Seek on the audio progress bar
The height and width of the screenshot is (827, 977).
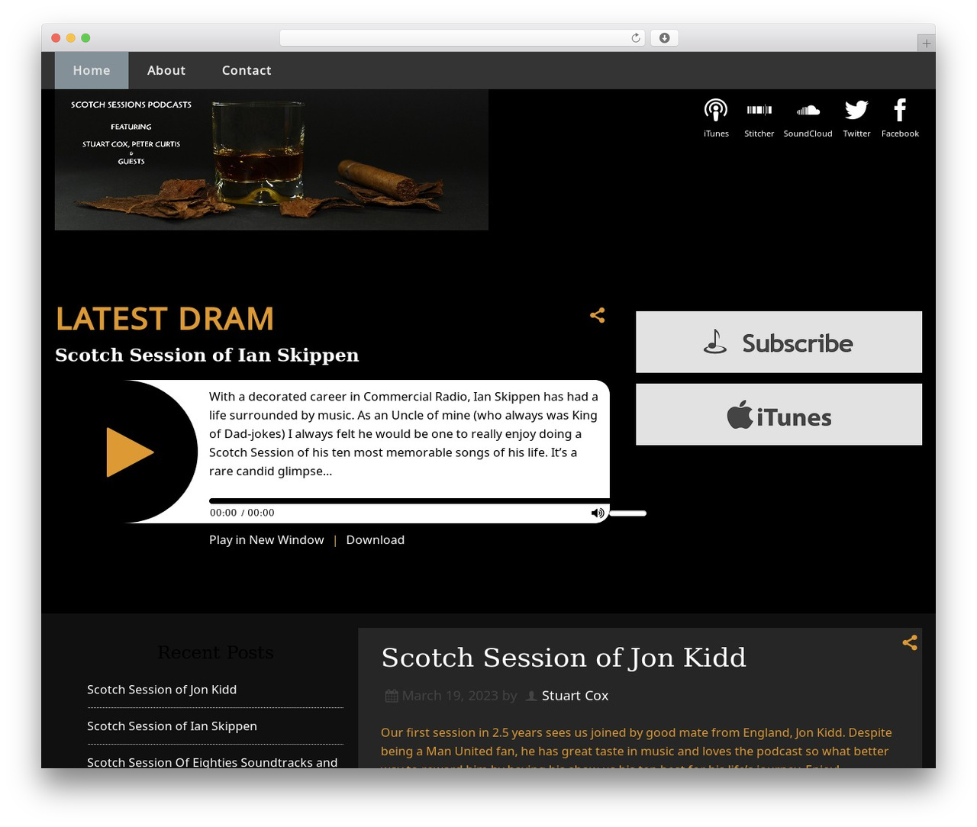click(x=409, y=500)
